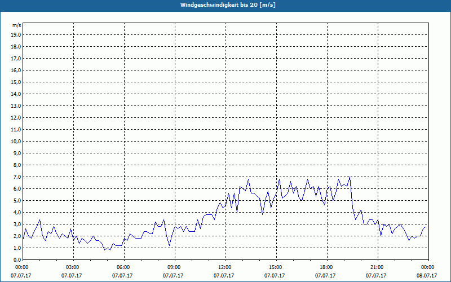Select the 6,0 y-axis value

(x=17, y=189)
